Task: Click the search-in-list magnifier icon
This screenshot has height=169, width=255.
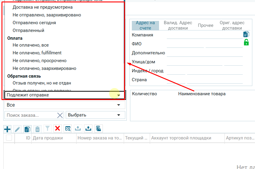Action: [x=68, y=129]
